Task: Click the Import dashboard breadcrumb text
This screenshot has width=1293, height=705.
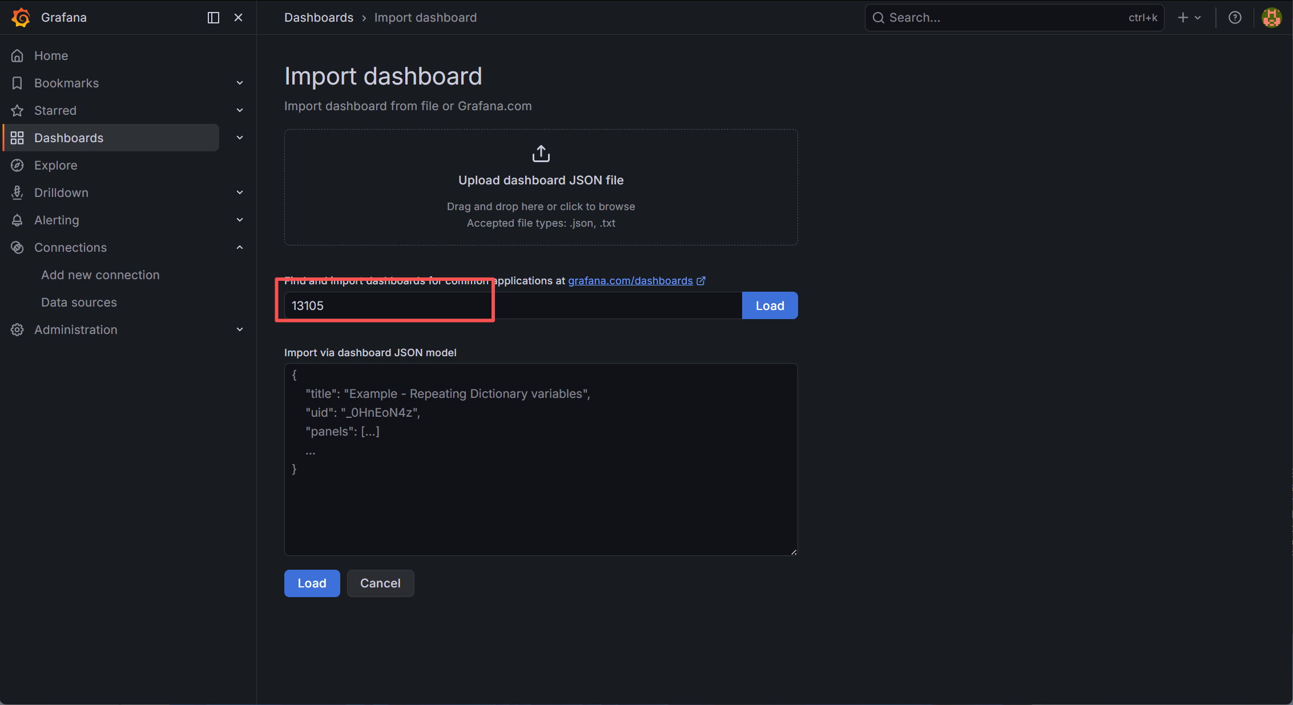Action: coord(425,18)
